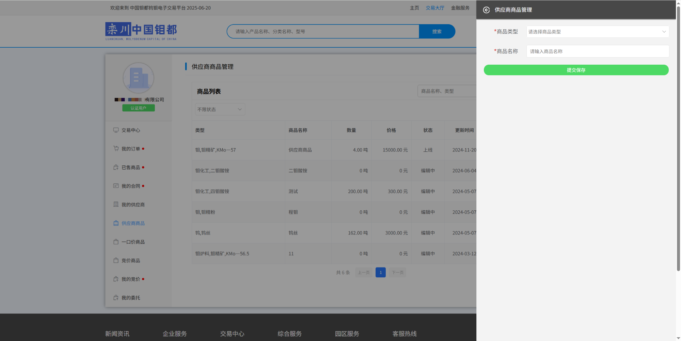This screenshot has height=341, width=681.
Task: Click the 供应商商品 bag icon
Action: 116,223
